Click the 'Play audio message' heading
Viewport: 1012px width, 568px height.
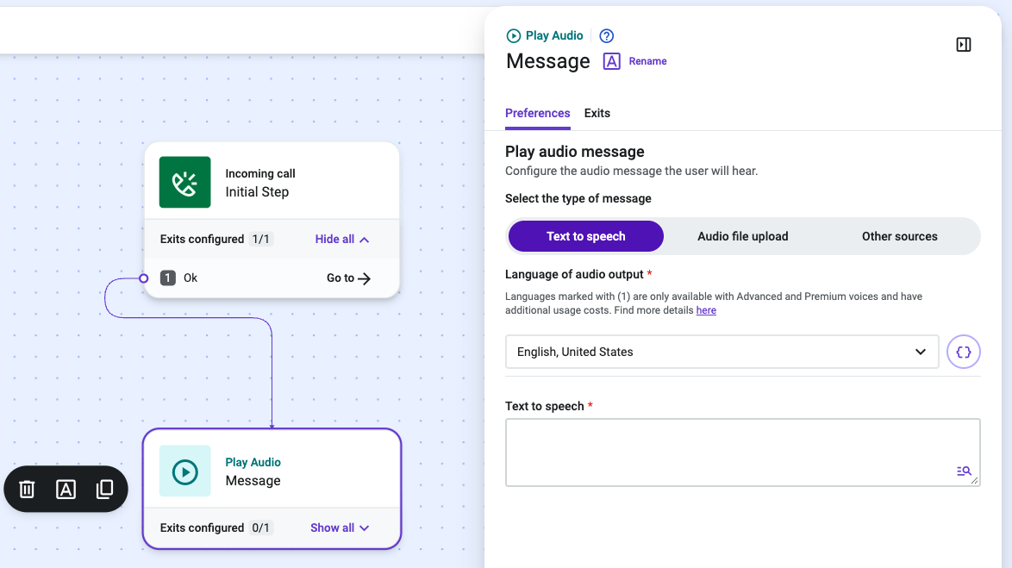pos(575,152)
